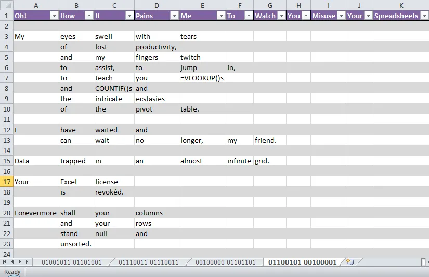Click the previous sheet navigation arrow
Screen dimensions: 429x277
click(x=12, y=262)
